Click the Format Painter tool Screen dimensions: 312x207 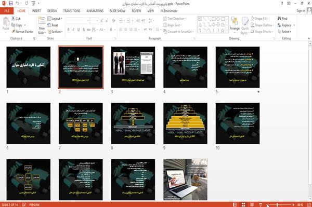click(x=22, y=32)
